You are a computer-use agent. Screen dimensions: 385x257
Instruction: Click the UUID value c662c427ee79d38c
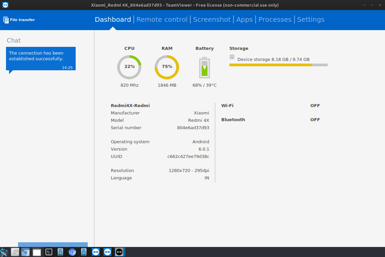coord(188,156)
